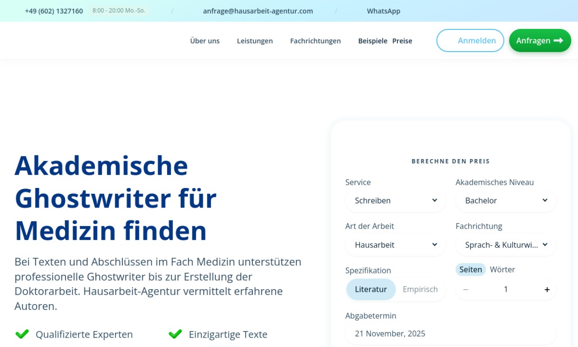This screenshot has height=347, width=578.
Task: Click the Abgabetermin date field
Action: coord(451,334)
